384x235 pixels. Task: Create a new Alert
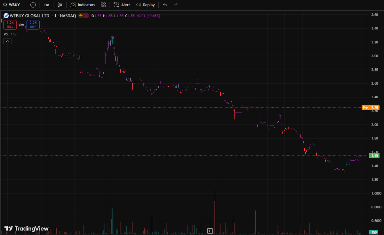(122, 5)
